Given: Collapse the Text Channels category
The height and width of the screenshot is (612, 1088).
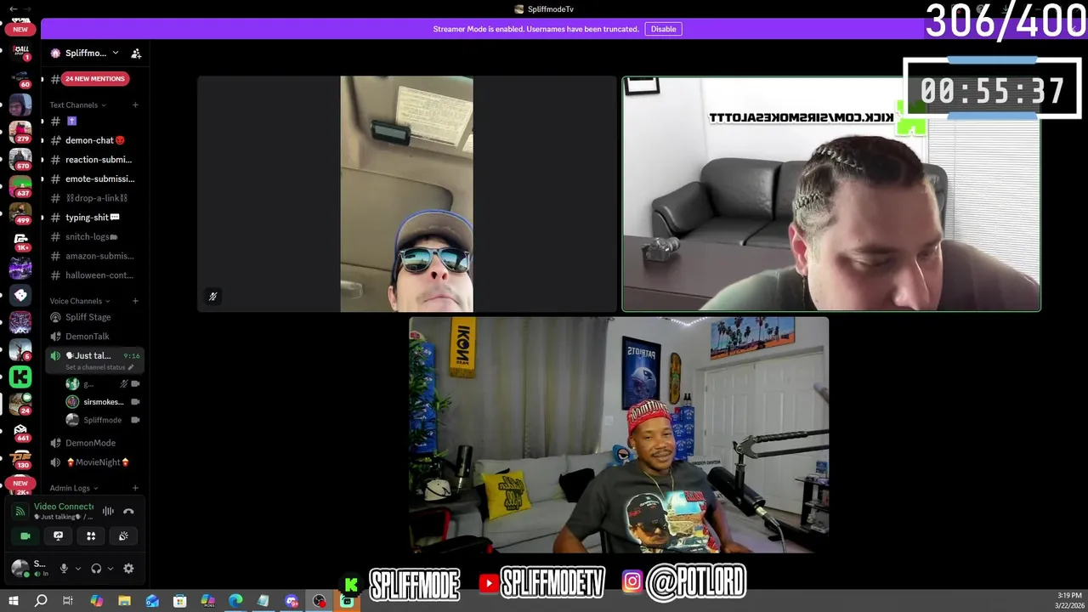Looking at the screenshot, I should (x=77, y=105).
